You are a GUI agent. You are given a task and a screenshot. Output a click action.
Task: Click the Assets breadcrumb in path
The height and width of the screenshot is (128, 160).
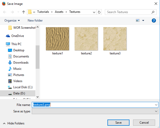[59, 12]
